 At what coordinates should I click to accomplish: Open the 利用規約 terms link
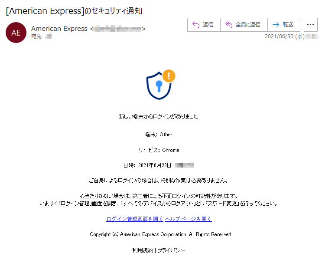tap(143, 250)
